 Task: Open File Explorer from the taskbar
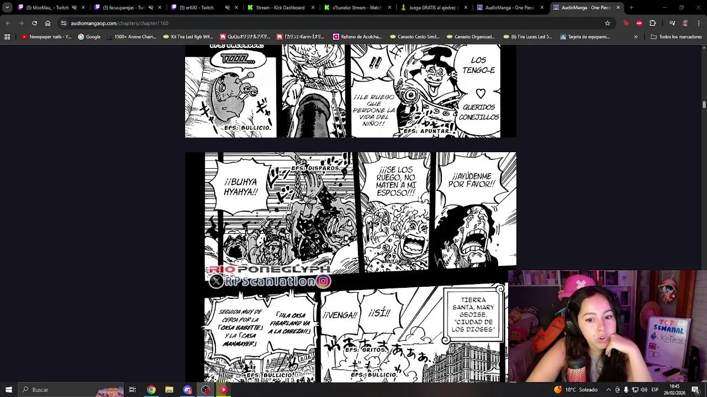click(169, 390)
